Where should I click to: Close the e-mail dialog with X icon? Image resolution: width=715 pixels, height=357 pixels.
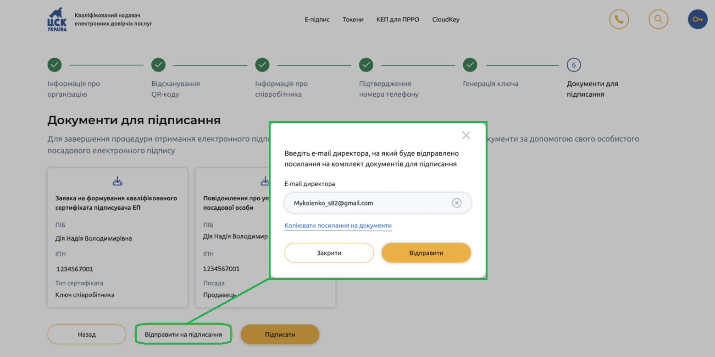(x=466, y=135)
